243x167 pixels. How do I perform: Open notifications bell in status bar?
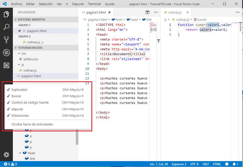(235, 164)
